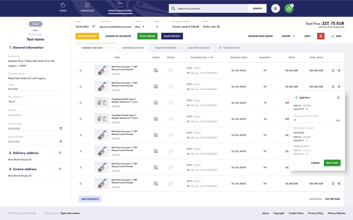Add delivery address with green plus
353x220 pixels.
(x=60, y=153)
